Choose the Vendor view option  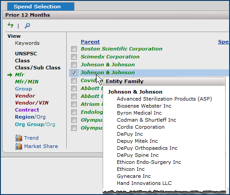pyautogui.click(x=25, y=96)
